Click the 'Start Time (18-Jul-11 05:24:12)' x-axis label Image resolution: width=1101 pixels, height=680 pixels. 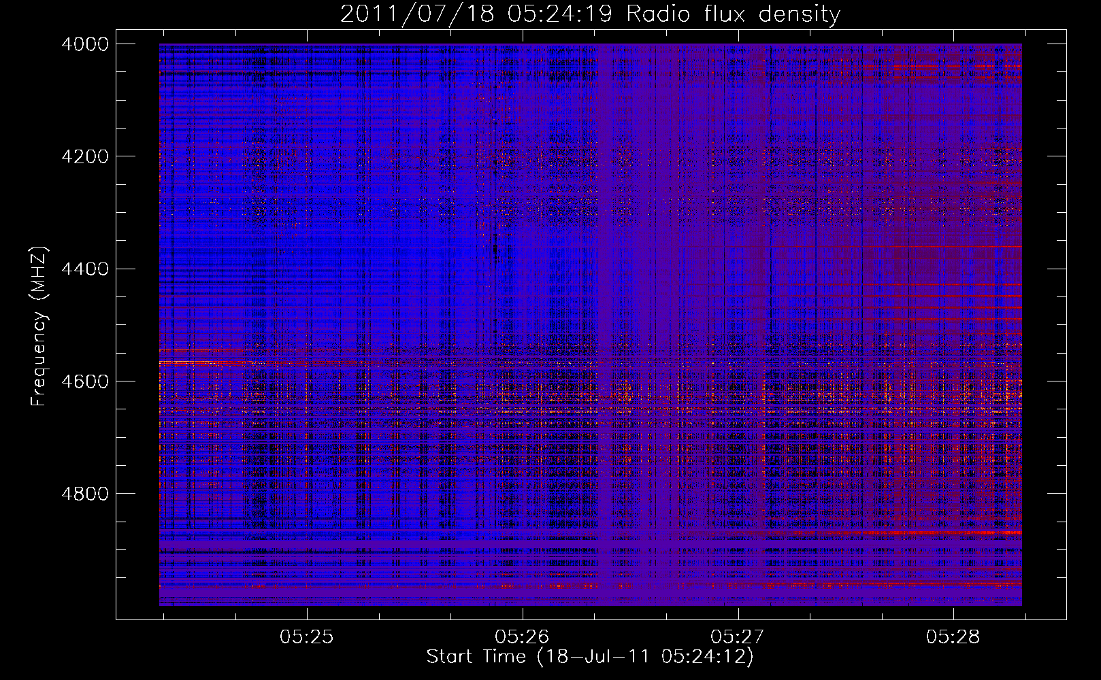point(590,657)
